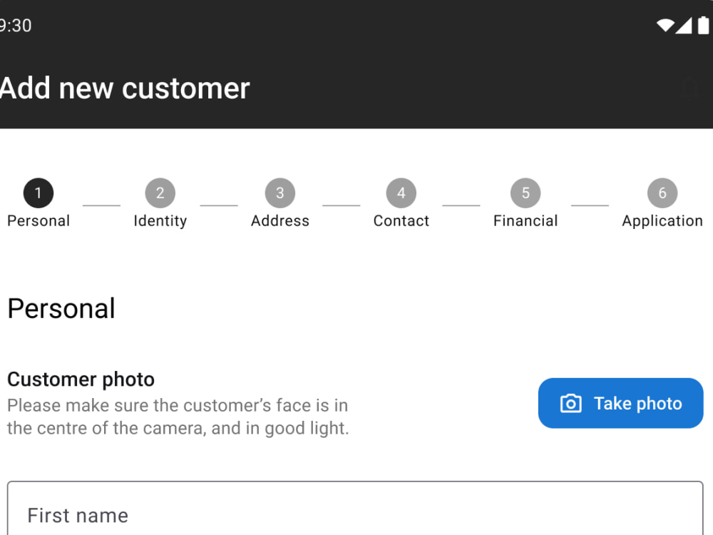Tap the 9:30 clock in status bar
Screen dimensions: 713x535
tap(16, 26)
